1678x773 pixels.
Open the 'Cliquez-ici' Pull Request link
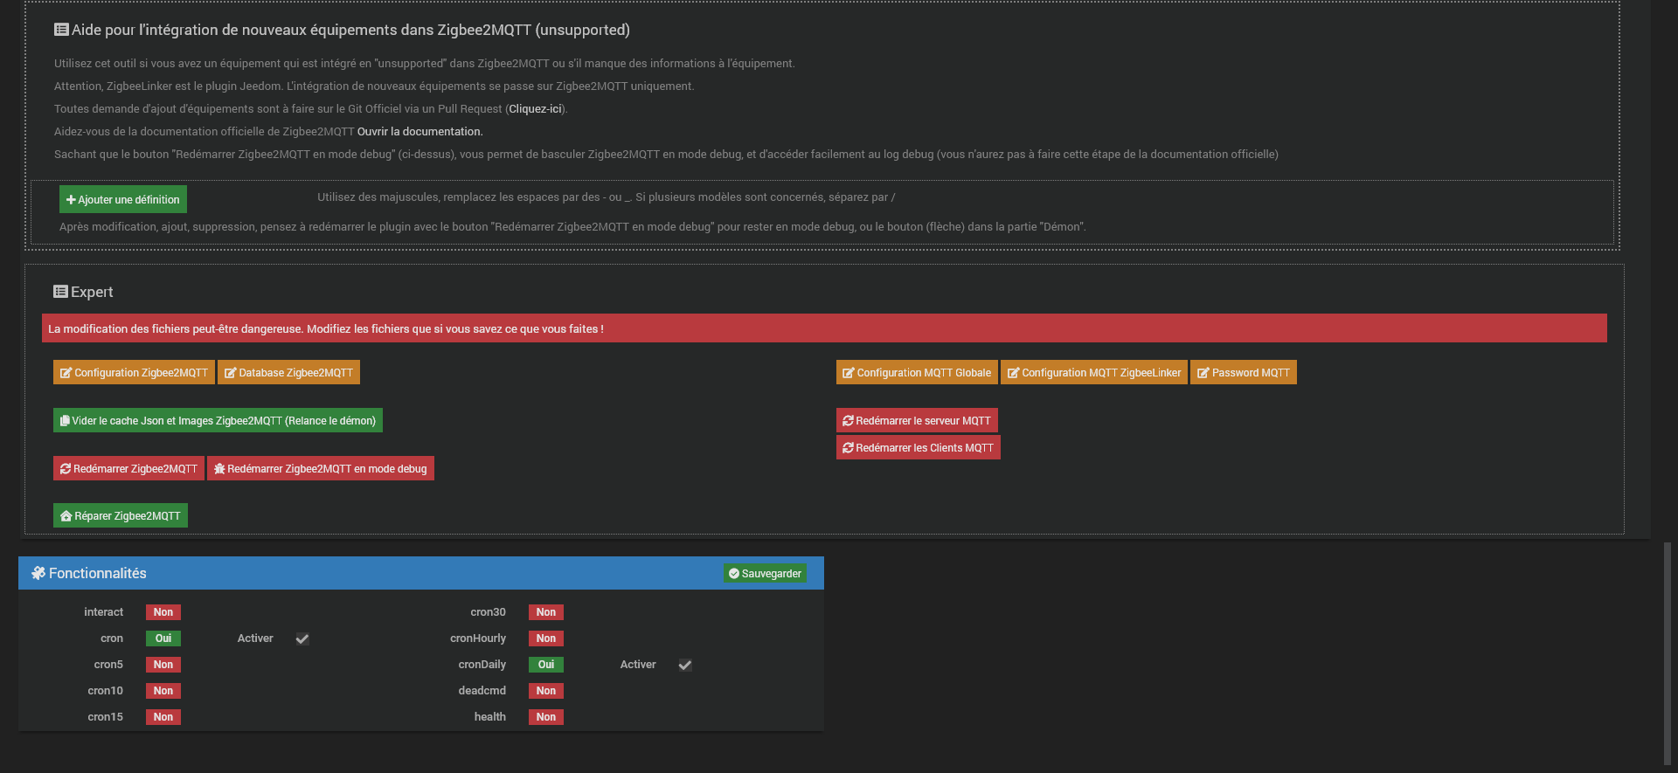coord(535,109)
